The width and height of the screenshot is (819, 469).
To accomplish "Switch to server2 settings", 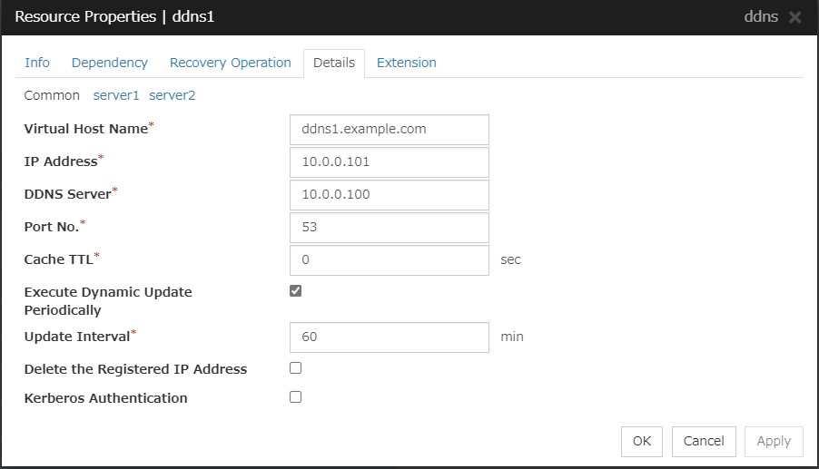I will [x=172, y=95].
